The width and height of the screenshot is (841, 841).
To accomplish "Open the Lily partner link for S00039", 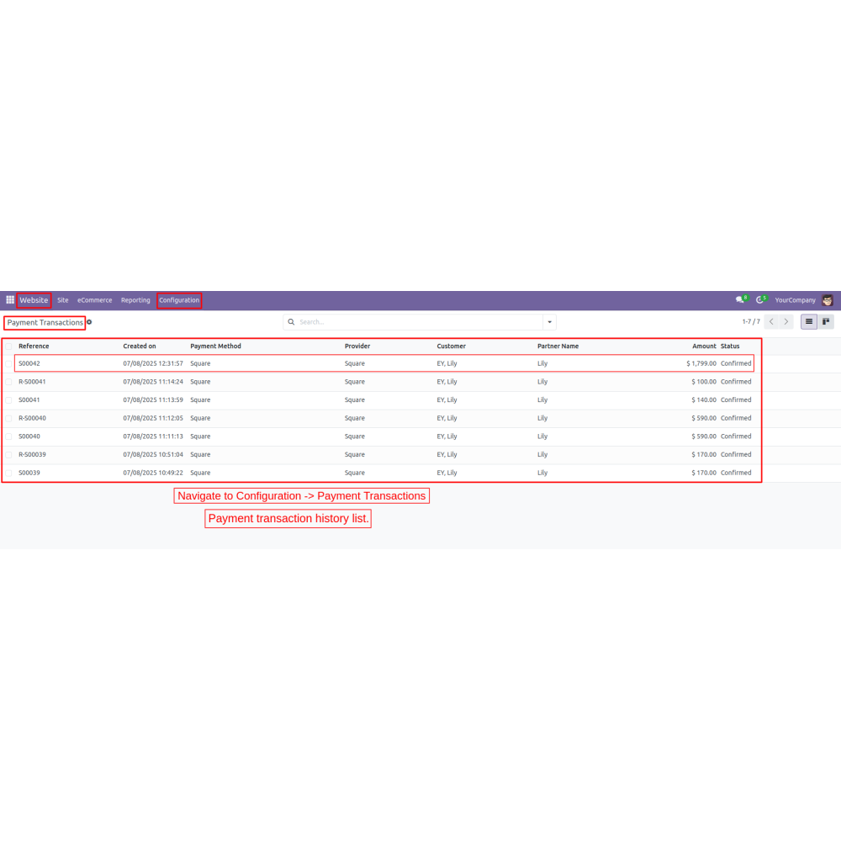I will [x=542, y=473].
